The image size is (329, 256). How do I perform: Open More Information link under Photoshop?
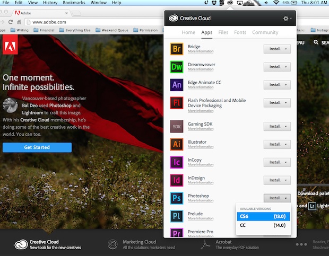tap(201, 200)
